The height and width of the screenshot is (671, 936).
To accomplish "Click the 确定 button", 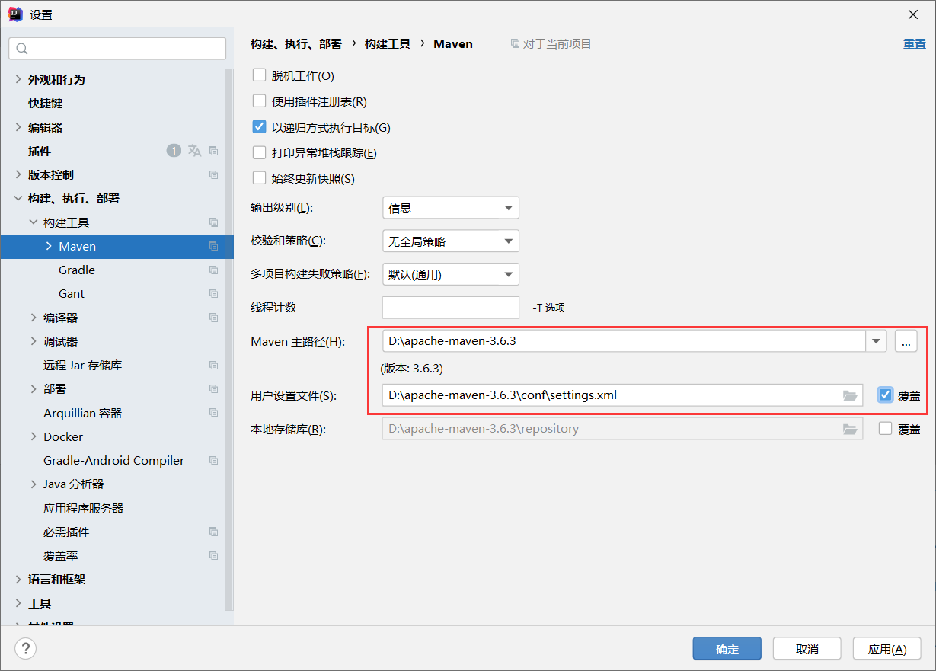I will click(727, 649).
